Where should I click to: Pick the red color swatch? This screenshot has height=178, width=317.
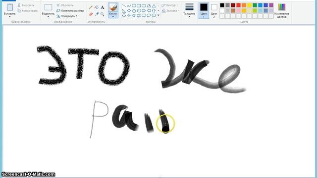tap(239, 5)
